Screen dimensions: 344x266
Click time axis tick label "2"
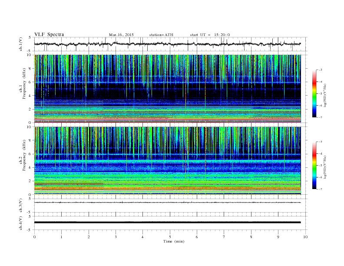89,237
